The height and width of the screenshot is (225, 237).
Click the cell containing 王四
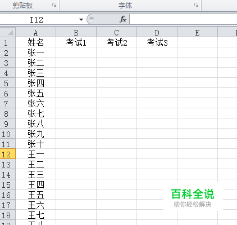point(35,184)
